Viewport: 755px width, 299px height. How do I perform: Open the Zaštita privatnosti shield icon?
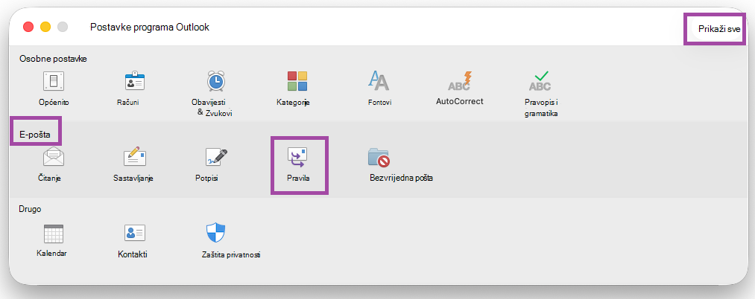pos(215,233)
